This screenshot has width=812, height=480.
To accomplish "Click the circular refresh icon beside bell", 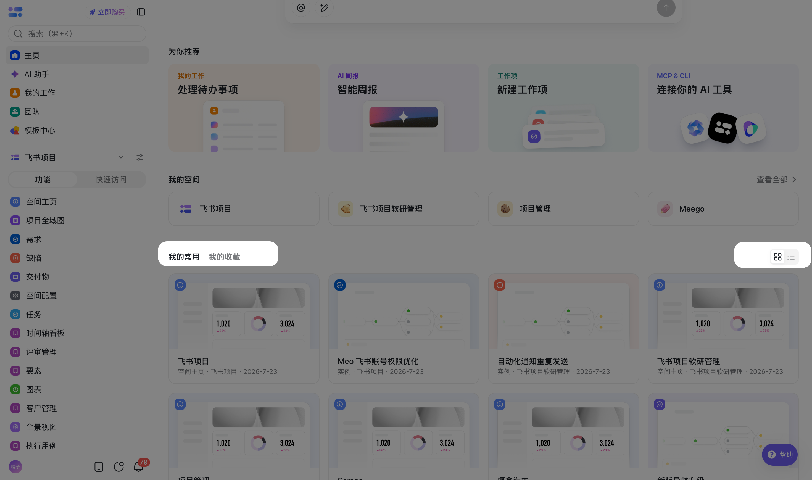I will tap(119, 466).
